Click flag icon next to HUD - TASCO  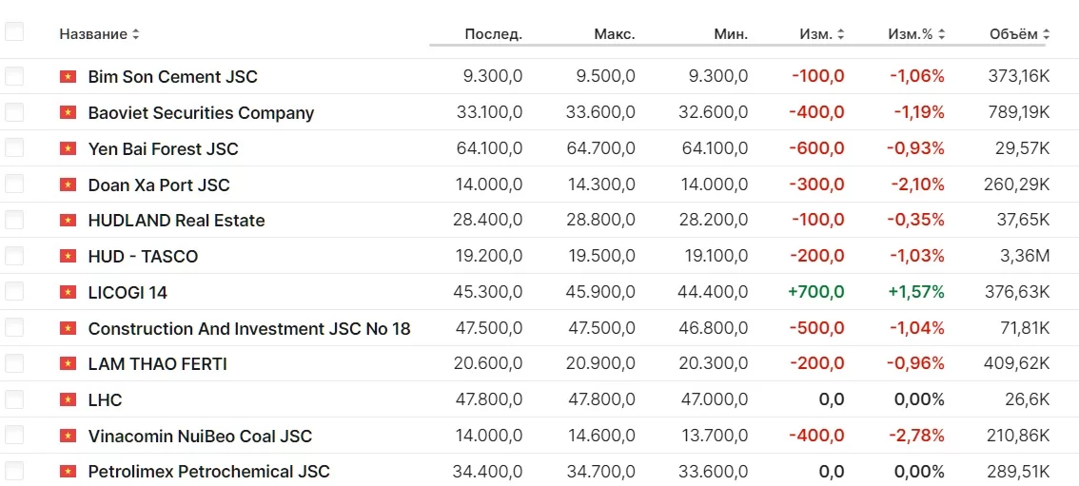(68, 257)
